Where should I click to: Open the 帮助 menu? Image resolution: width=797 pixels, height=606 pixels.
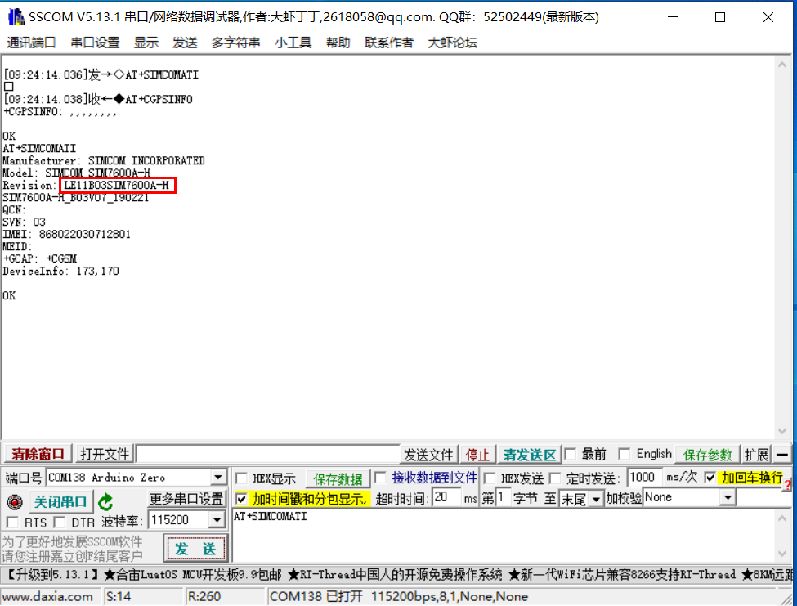(338, 43)
